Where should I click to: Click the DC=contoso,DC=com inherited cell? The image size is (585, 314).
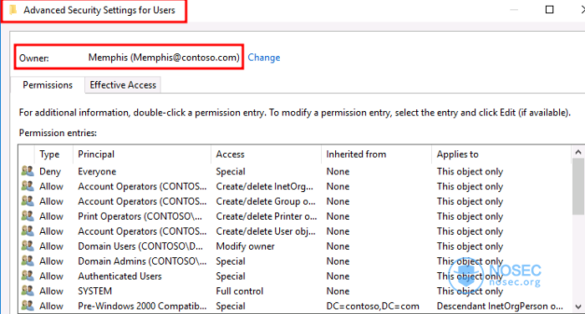point(373,306)
